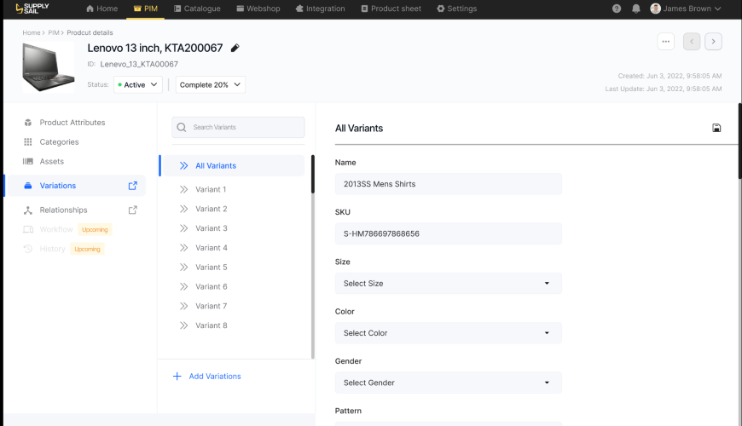Open the Home top menu
The width and height of the screenshot is (742, 426).
[x=101, y=9]
